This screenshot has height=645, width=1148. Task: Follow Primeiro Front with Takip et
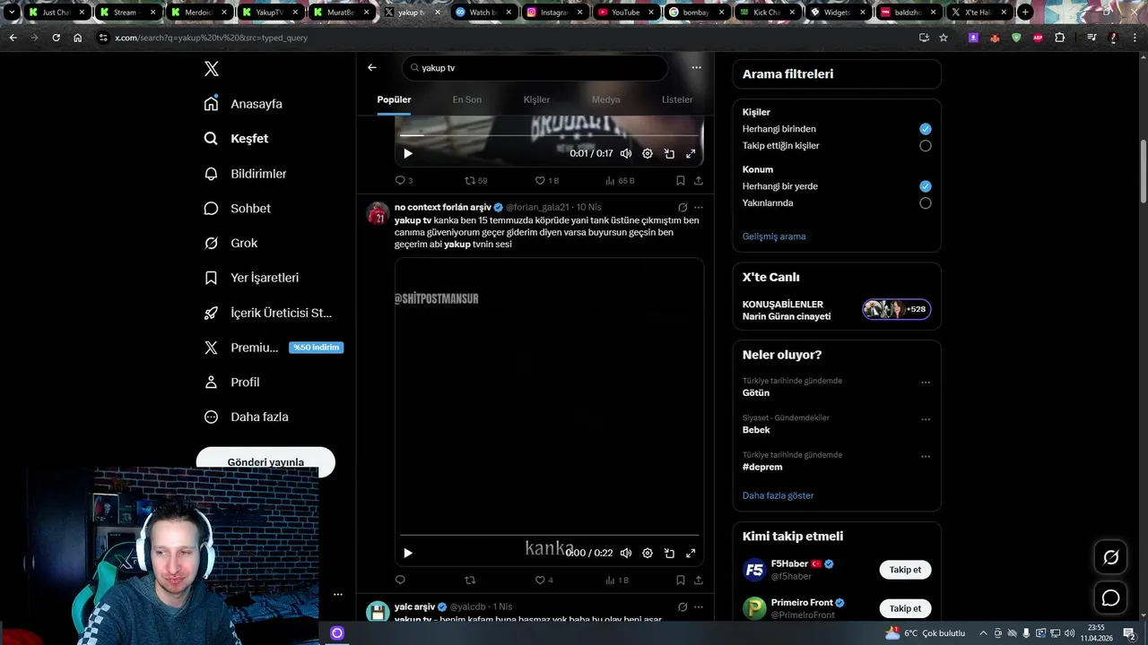click(x=905, y=608)
